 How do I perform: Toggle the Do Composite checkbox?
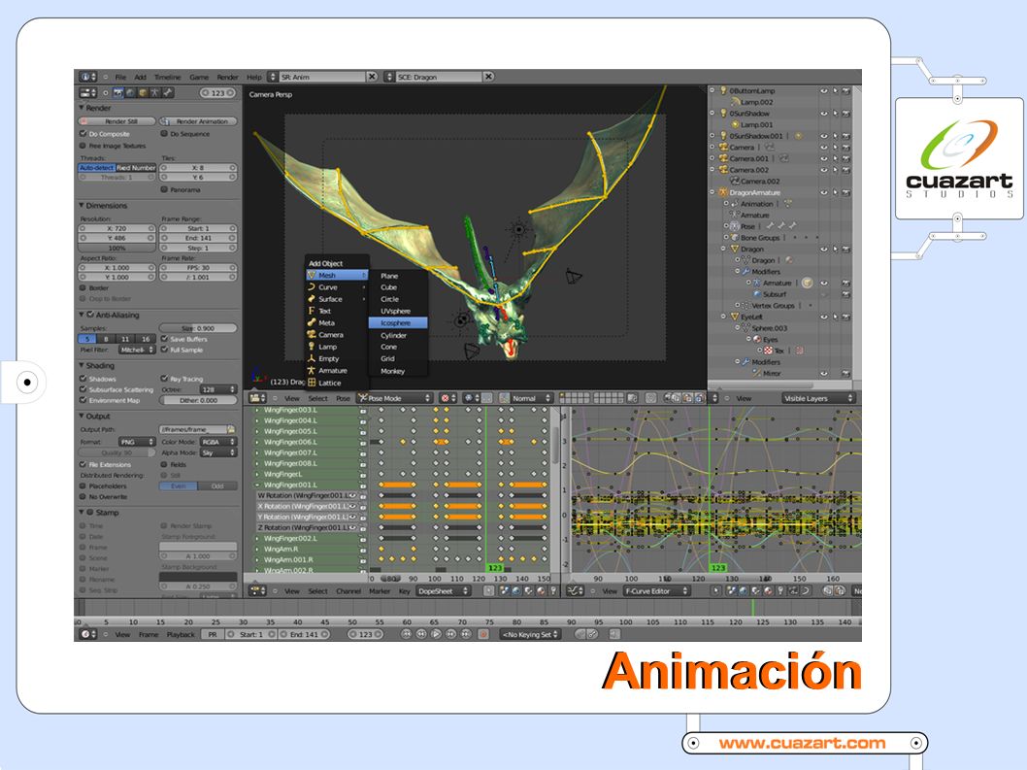pos(83,134)
